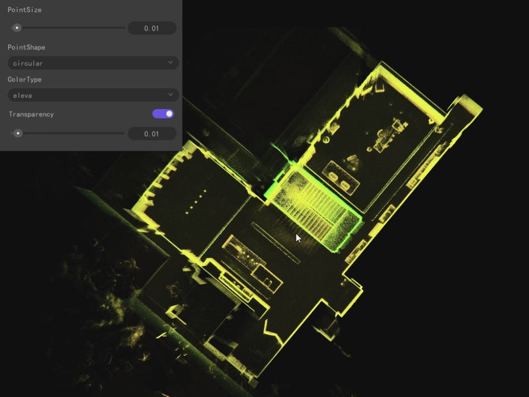Image resolution: width=529 pixels, height=397 pixels.
Task: Turn off the Transparency toggle switch
Action: coord(163,114)
